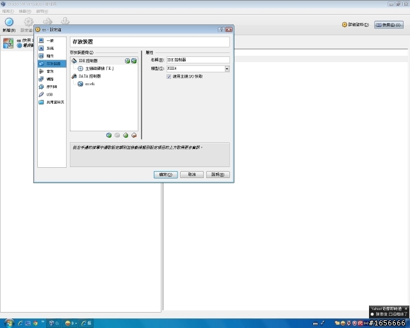Click 取消 button
410x328 pixels.
click(x=192, y=174)
